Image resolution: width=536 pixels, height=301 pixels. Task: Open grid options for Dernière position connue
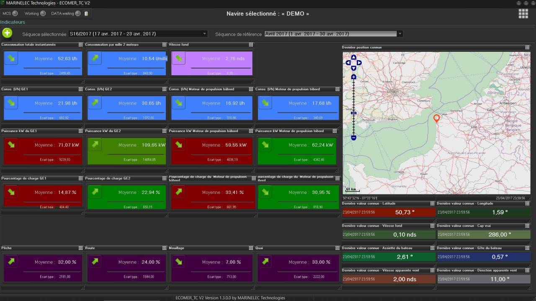[527, 48]
